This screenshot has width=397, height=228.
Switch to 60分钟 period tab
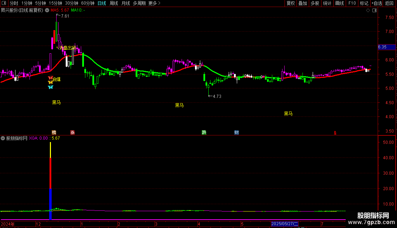[88, 3]
